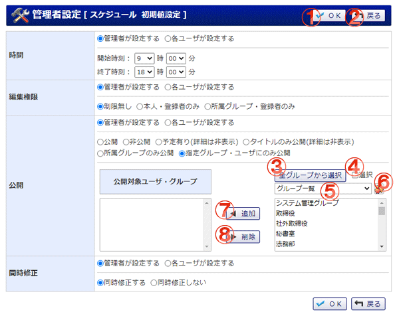Click the OK button in the header bar
The image size is (399, 316).
pyautogui.click(x=329, y=15)
